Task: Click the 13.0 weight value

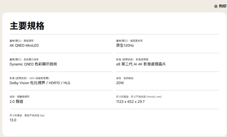Action: [x=13, y=120]
